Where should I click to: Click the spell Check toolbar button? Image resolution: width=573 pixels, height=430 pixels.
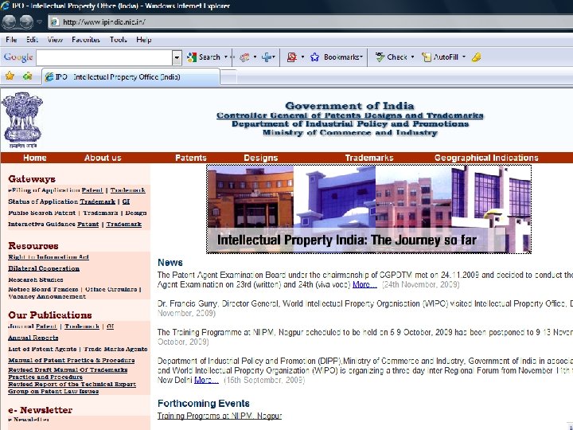pyautogui.click(x=392, y=57)
